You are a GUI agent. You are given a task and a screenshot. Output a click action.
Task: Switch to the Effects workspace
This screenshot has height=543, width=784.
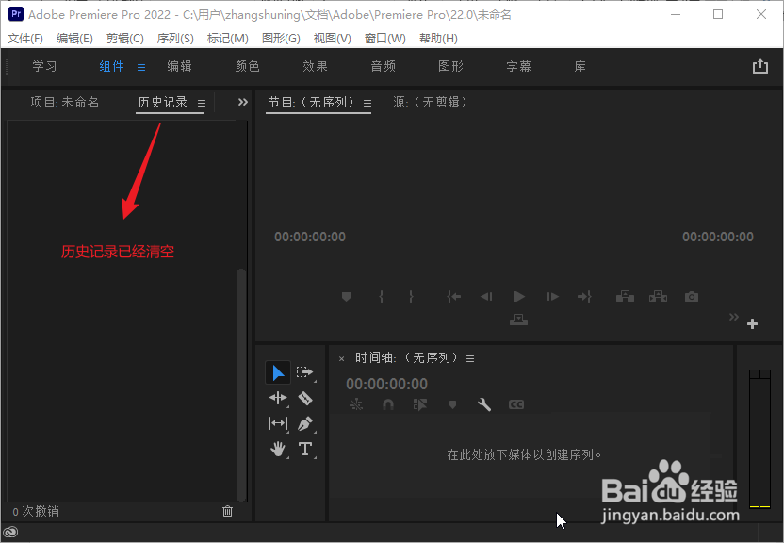pyautogui.click(x=315, y=66)
